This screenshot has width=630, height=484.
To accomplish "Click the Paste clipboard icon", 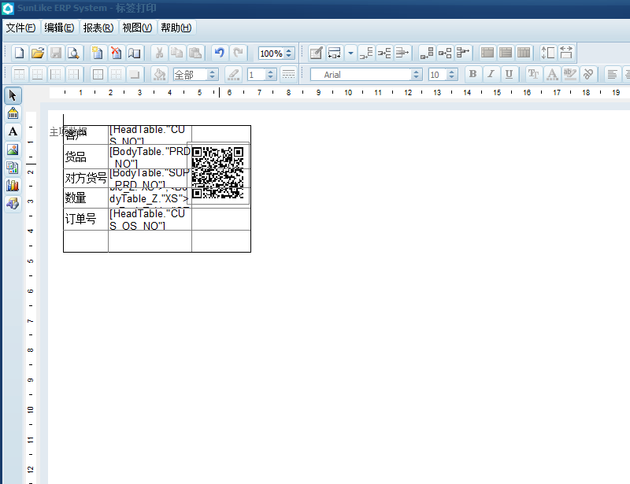I will pos(195,53).
